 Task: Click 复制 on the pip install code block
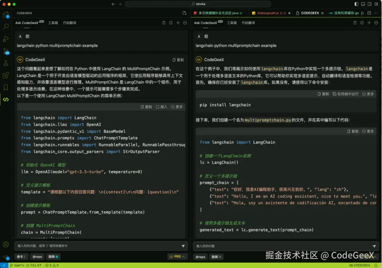point(323,94)
